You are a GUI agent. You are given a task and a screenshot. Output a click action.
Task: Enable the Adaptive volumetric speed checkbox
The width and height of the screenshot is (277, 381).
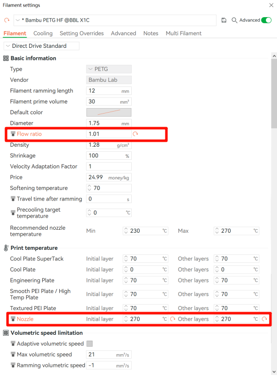89,344
